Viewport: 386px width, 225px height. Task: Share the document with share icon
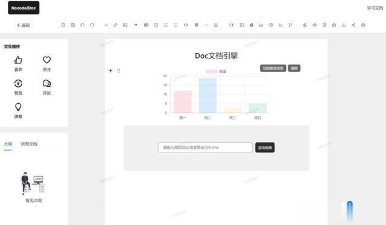(x=353, y=25)
